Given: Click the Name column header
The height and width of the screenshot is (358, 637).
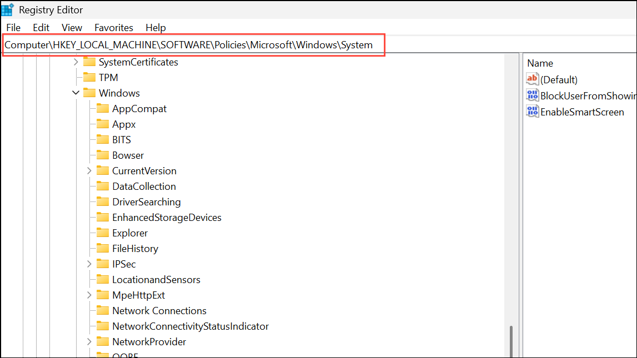Looking at the screenshot, I should (x=540, y=63).
